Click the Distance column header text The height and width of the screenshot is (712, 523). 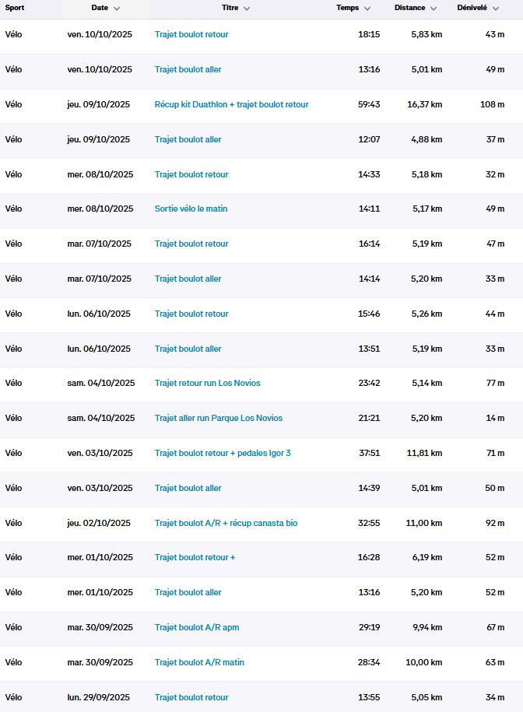(x=409, y=8)
